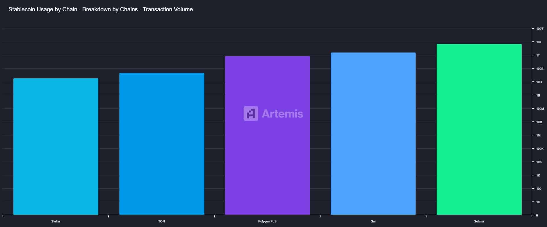Click the TON x-axis label
The height and width of the screenshot is (227, 547).
pos(162,221)
